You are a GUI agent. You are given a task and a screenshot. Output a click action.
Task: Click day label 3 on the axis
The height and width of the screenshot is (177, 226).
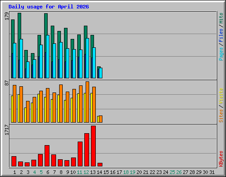click(x=28, y=172)
